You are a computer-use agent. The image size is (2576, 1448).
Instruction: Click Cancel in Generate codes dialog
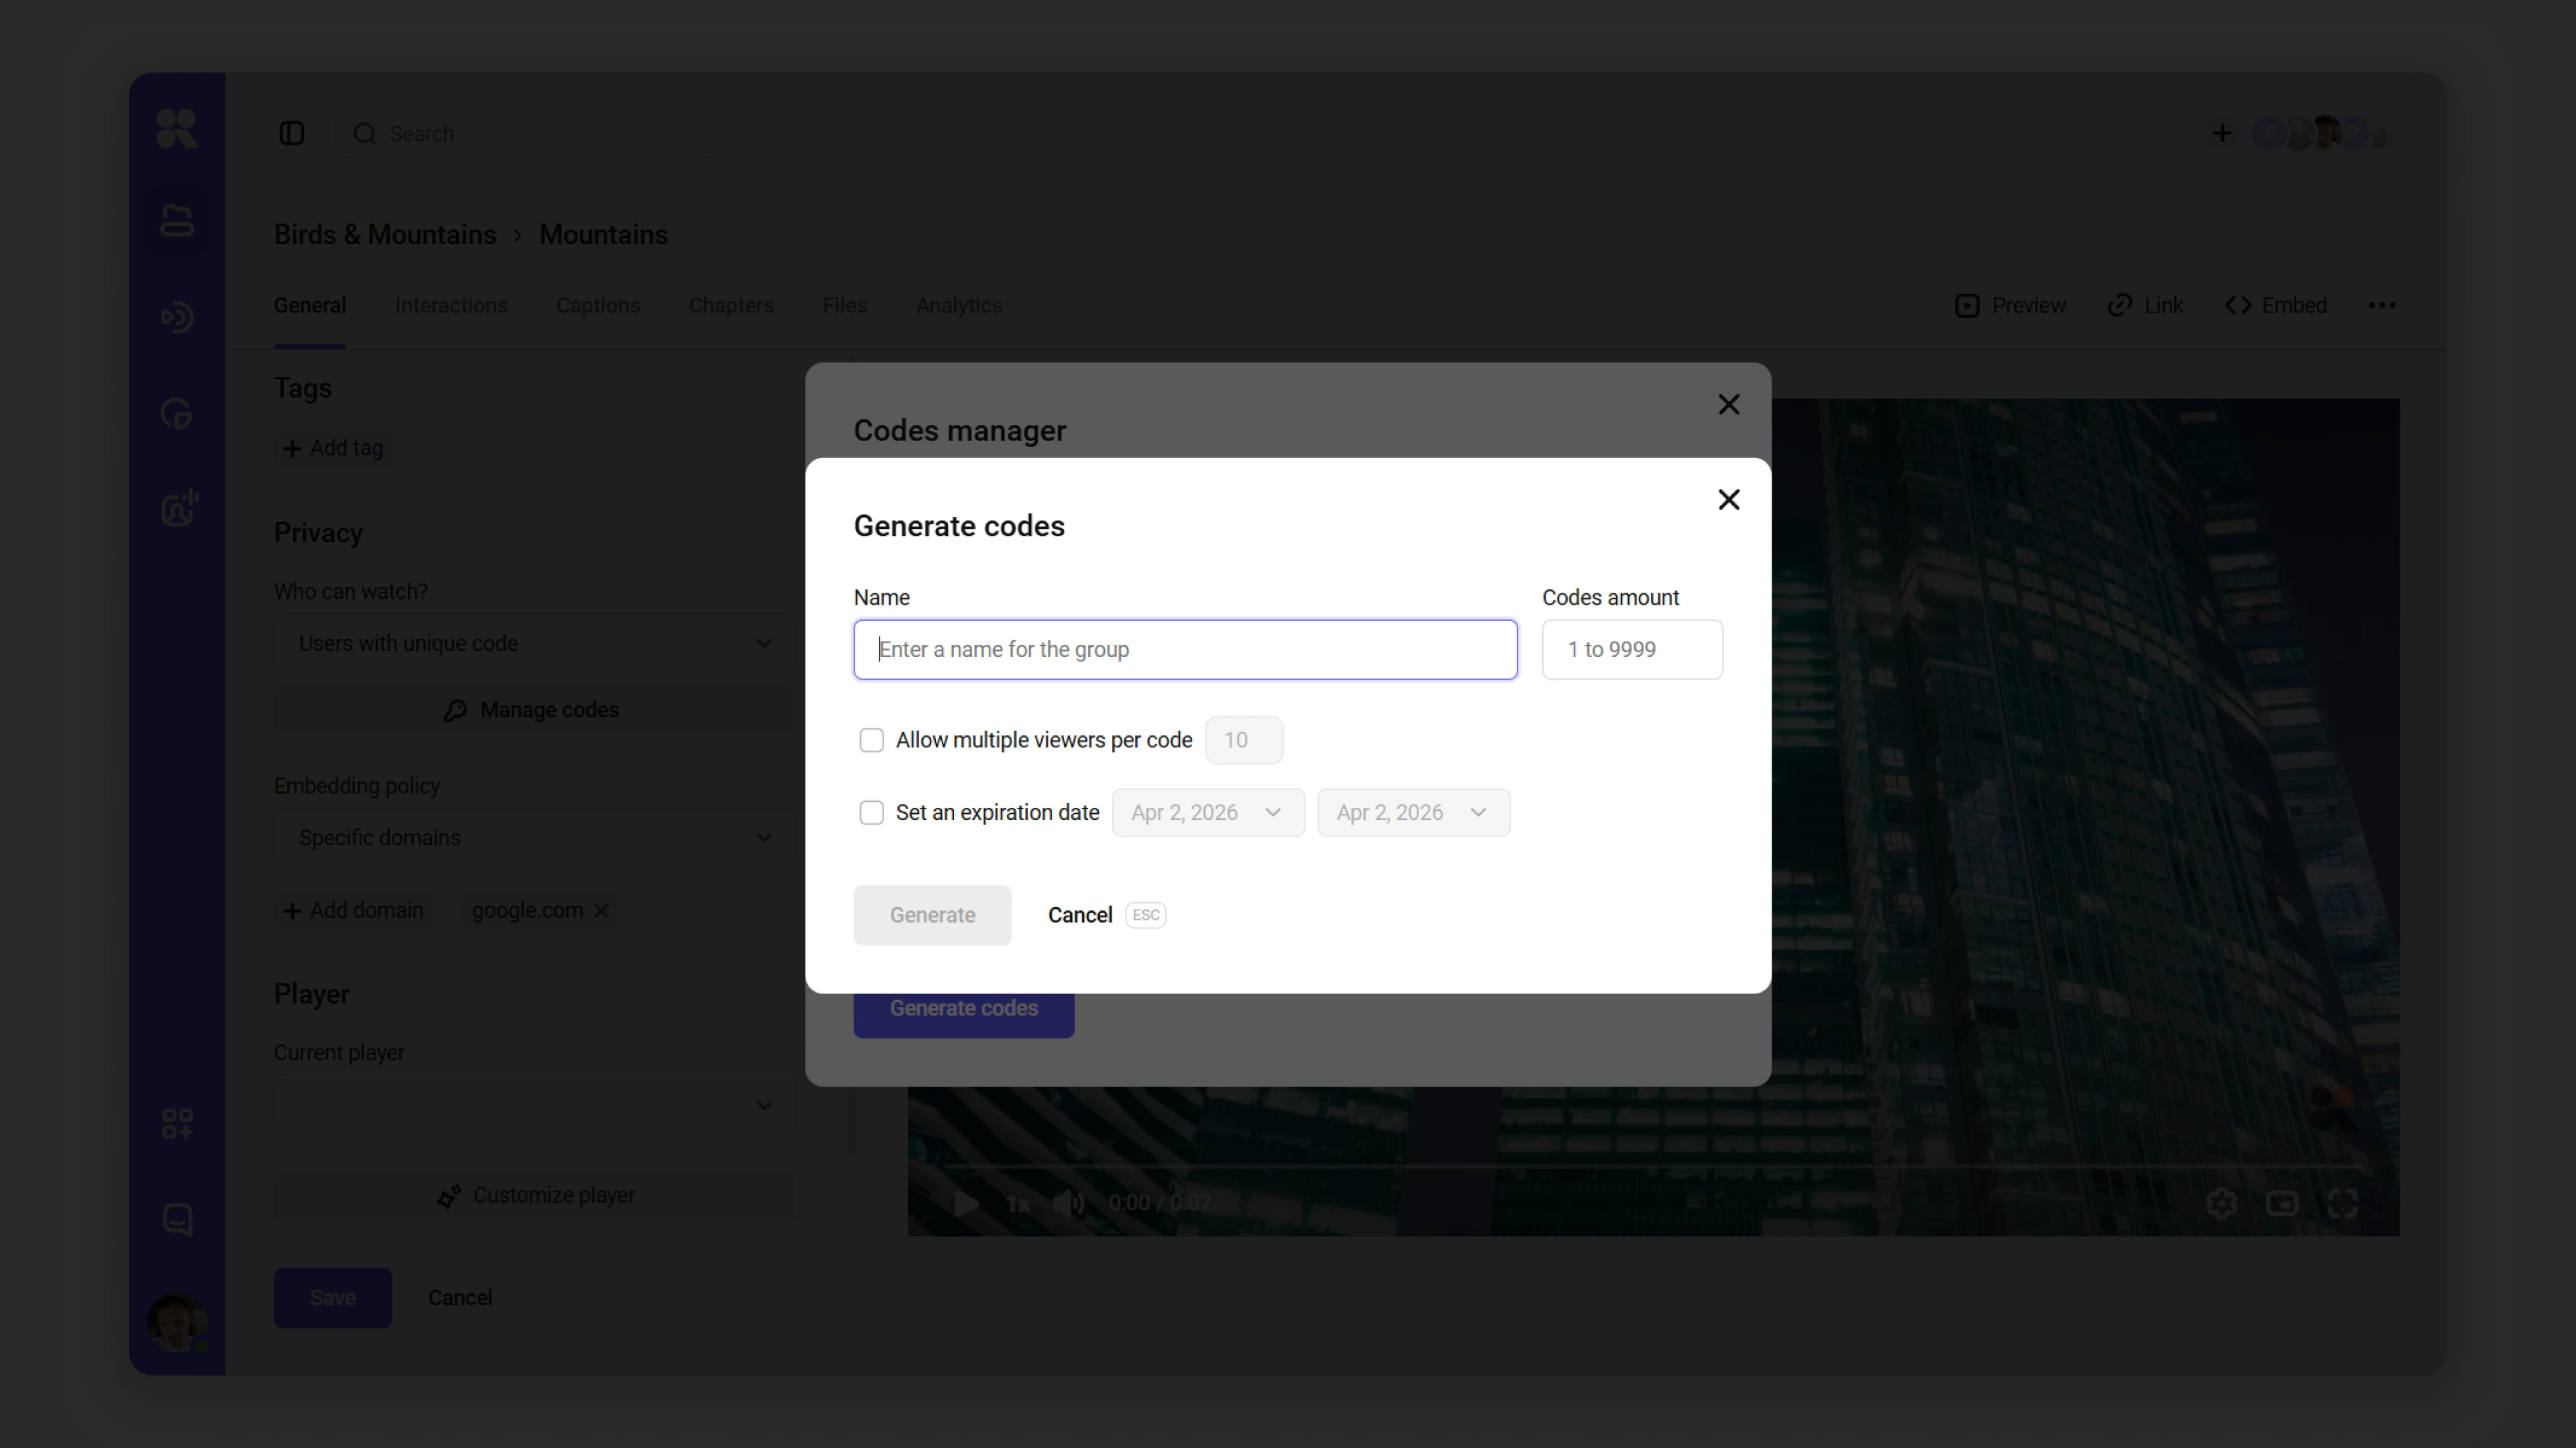[x=1080, y=915]
